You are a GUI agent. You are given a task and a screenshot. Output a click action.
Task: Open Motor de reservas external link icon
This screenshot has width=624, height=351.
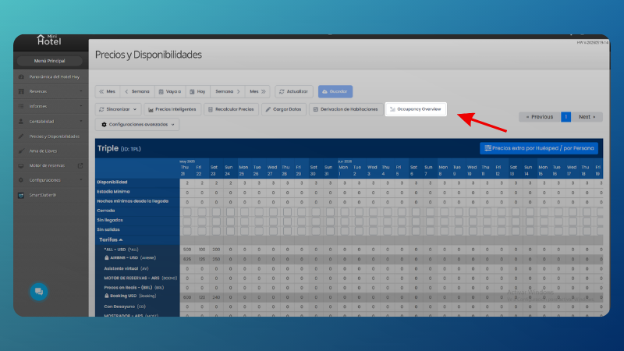[x=80, y=165]
